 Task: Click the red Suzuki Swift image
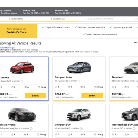22,67
